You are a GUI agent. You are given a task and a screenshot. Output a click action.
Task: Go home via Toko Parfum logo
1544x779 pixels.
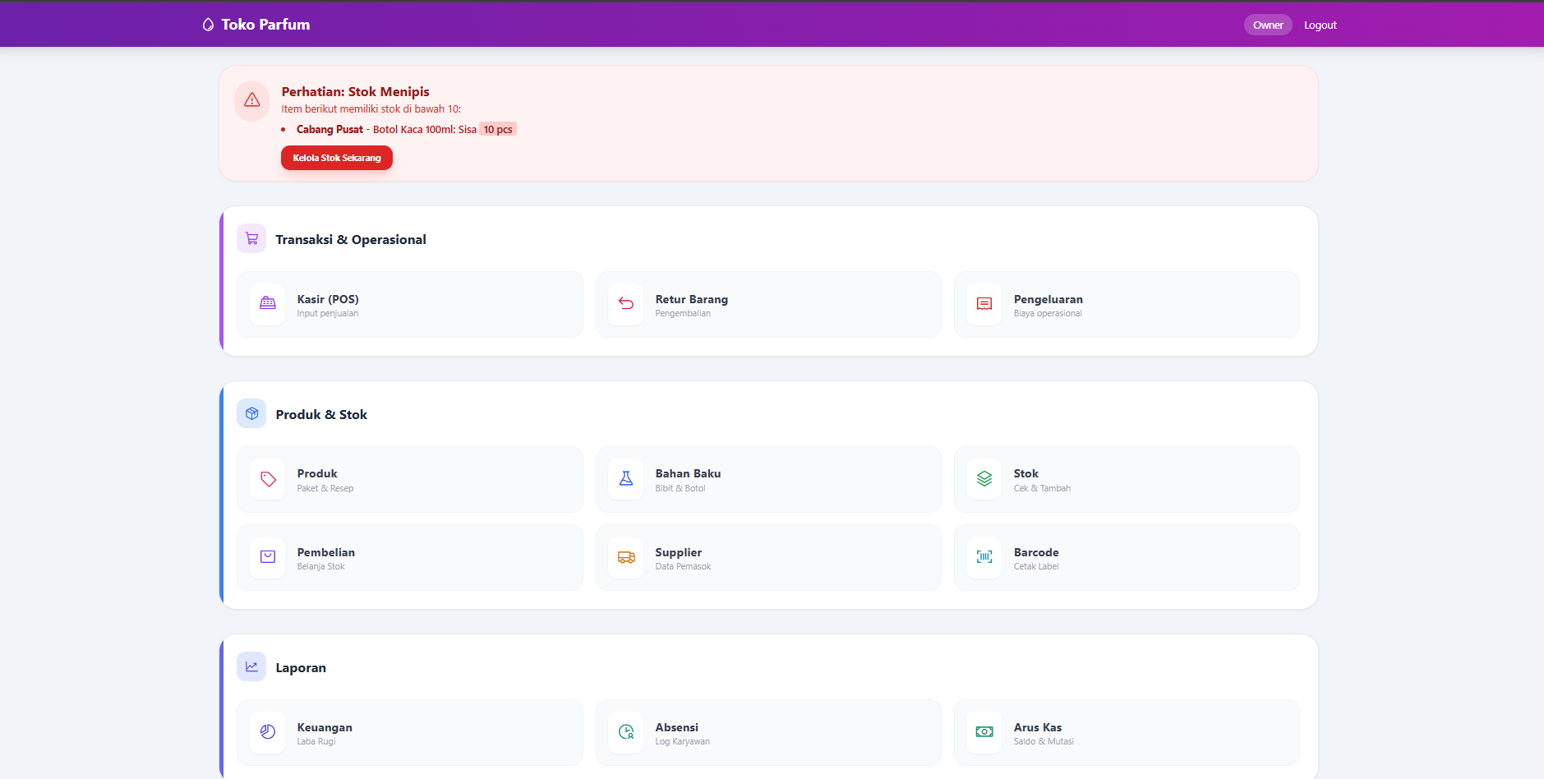(x=256, y=25)
